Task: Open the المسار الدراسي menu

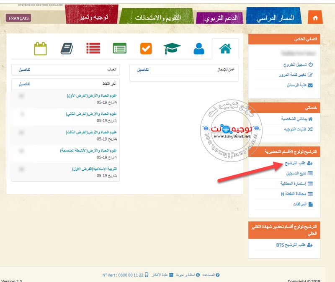Action: (x=277, y=18)
